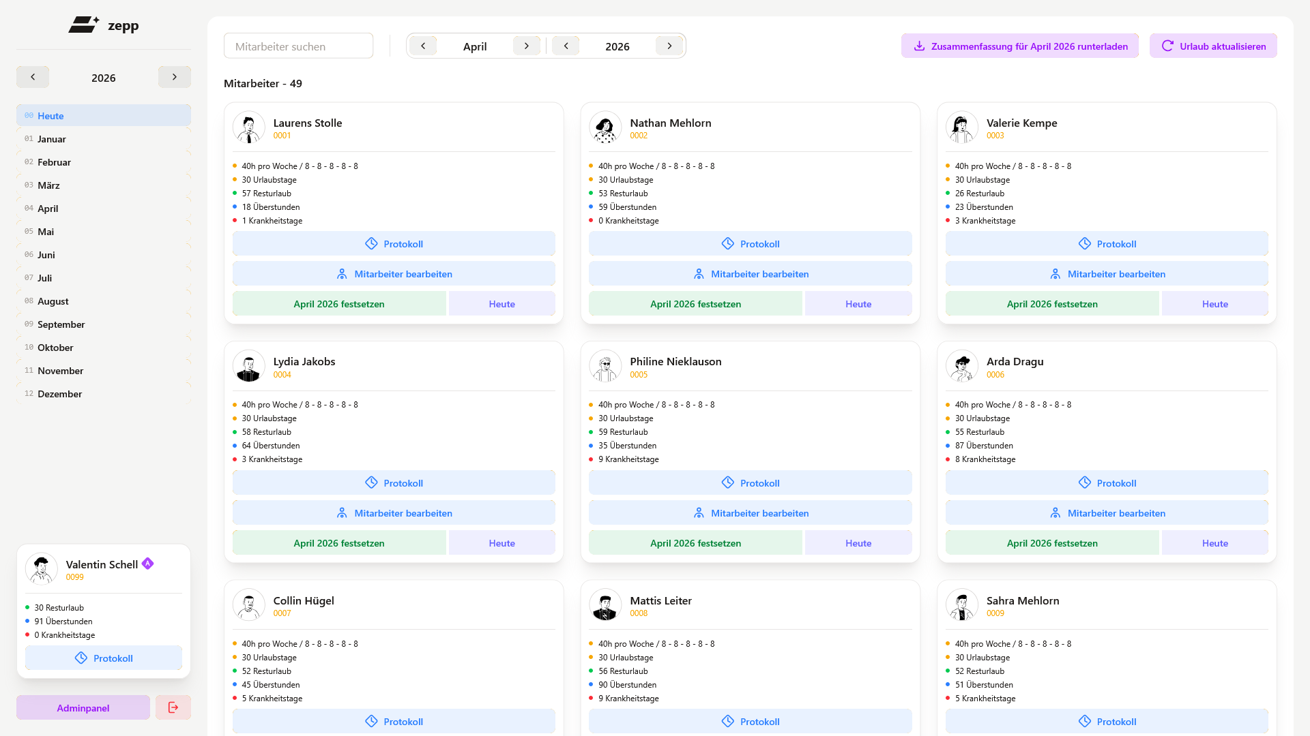This screenshot has width=1310, height=736.
Task: Click Heute button on Arda Dragu's card
Action: (1214, 543)
